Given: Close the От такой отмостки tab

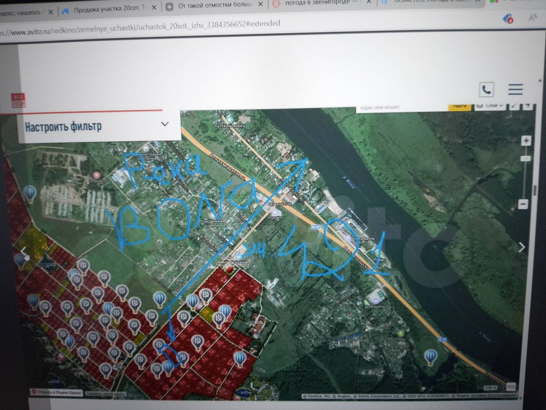Looking at the screenshot, I should [x=260, y=4].
